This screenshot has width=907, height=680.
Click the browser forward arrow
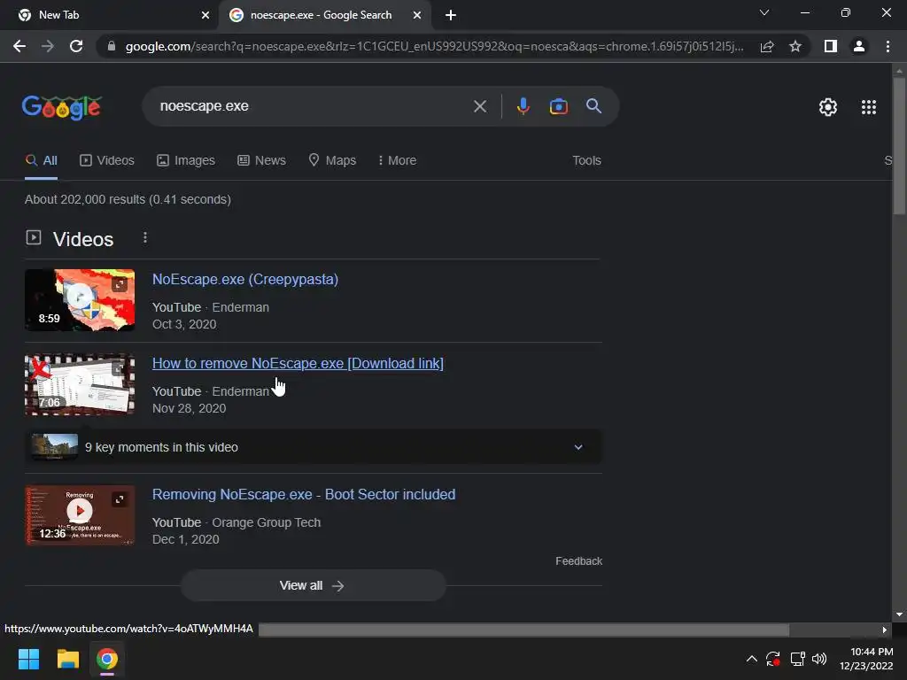(48, 46)
